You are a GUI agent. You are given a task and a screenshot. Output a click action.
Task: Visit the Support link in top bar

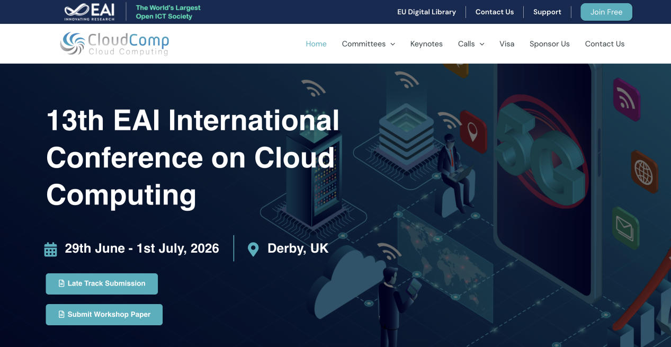547,12
